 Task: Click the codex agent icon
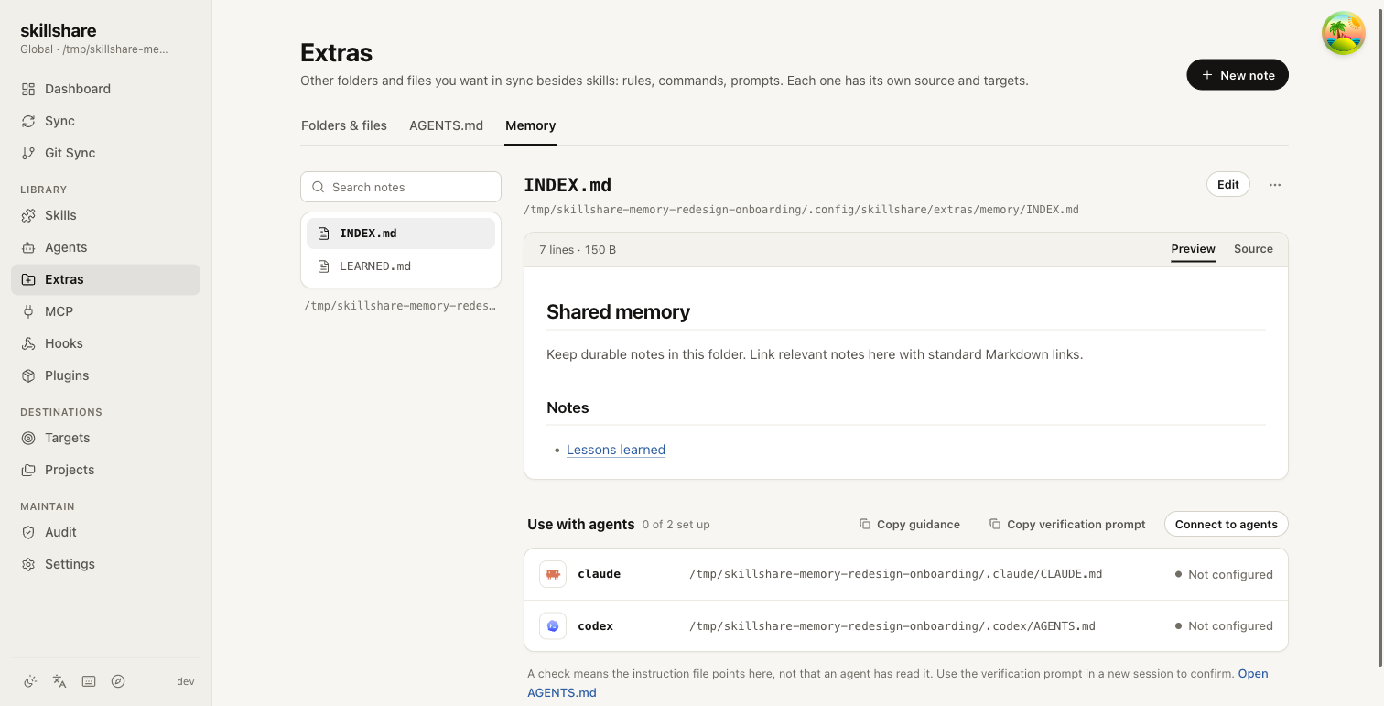(552, 626)
